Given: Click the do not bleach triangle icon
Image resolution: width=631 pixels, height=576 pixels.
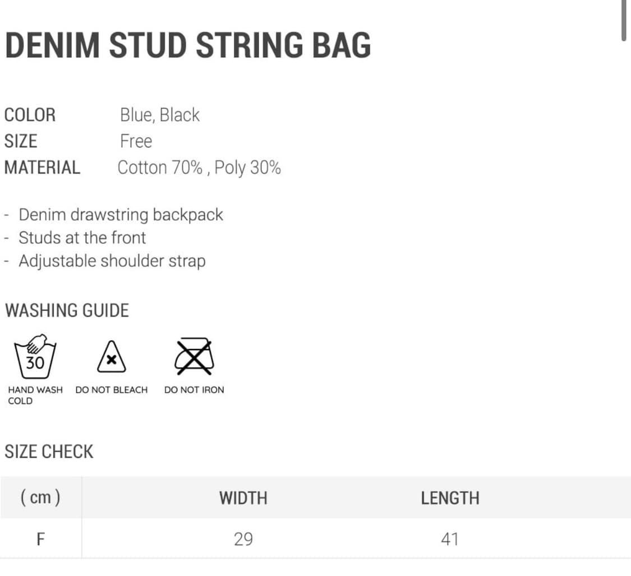Looking at the screenshot, I should click(x=111, y=357).
